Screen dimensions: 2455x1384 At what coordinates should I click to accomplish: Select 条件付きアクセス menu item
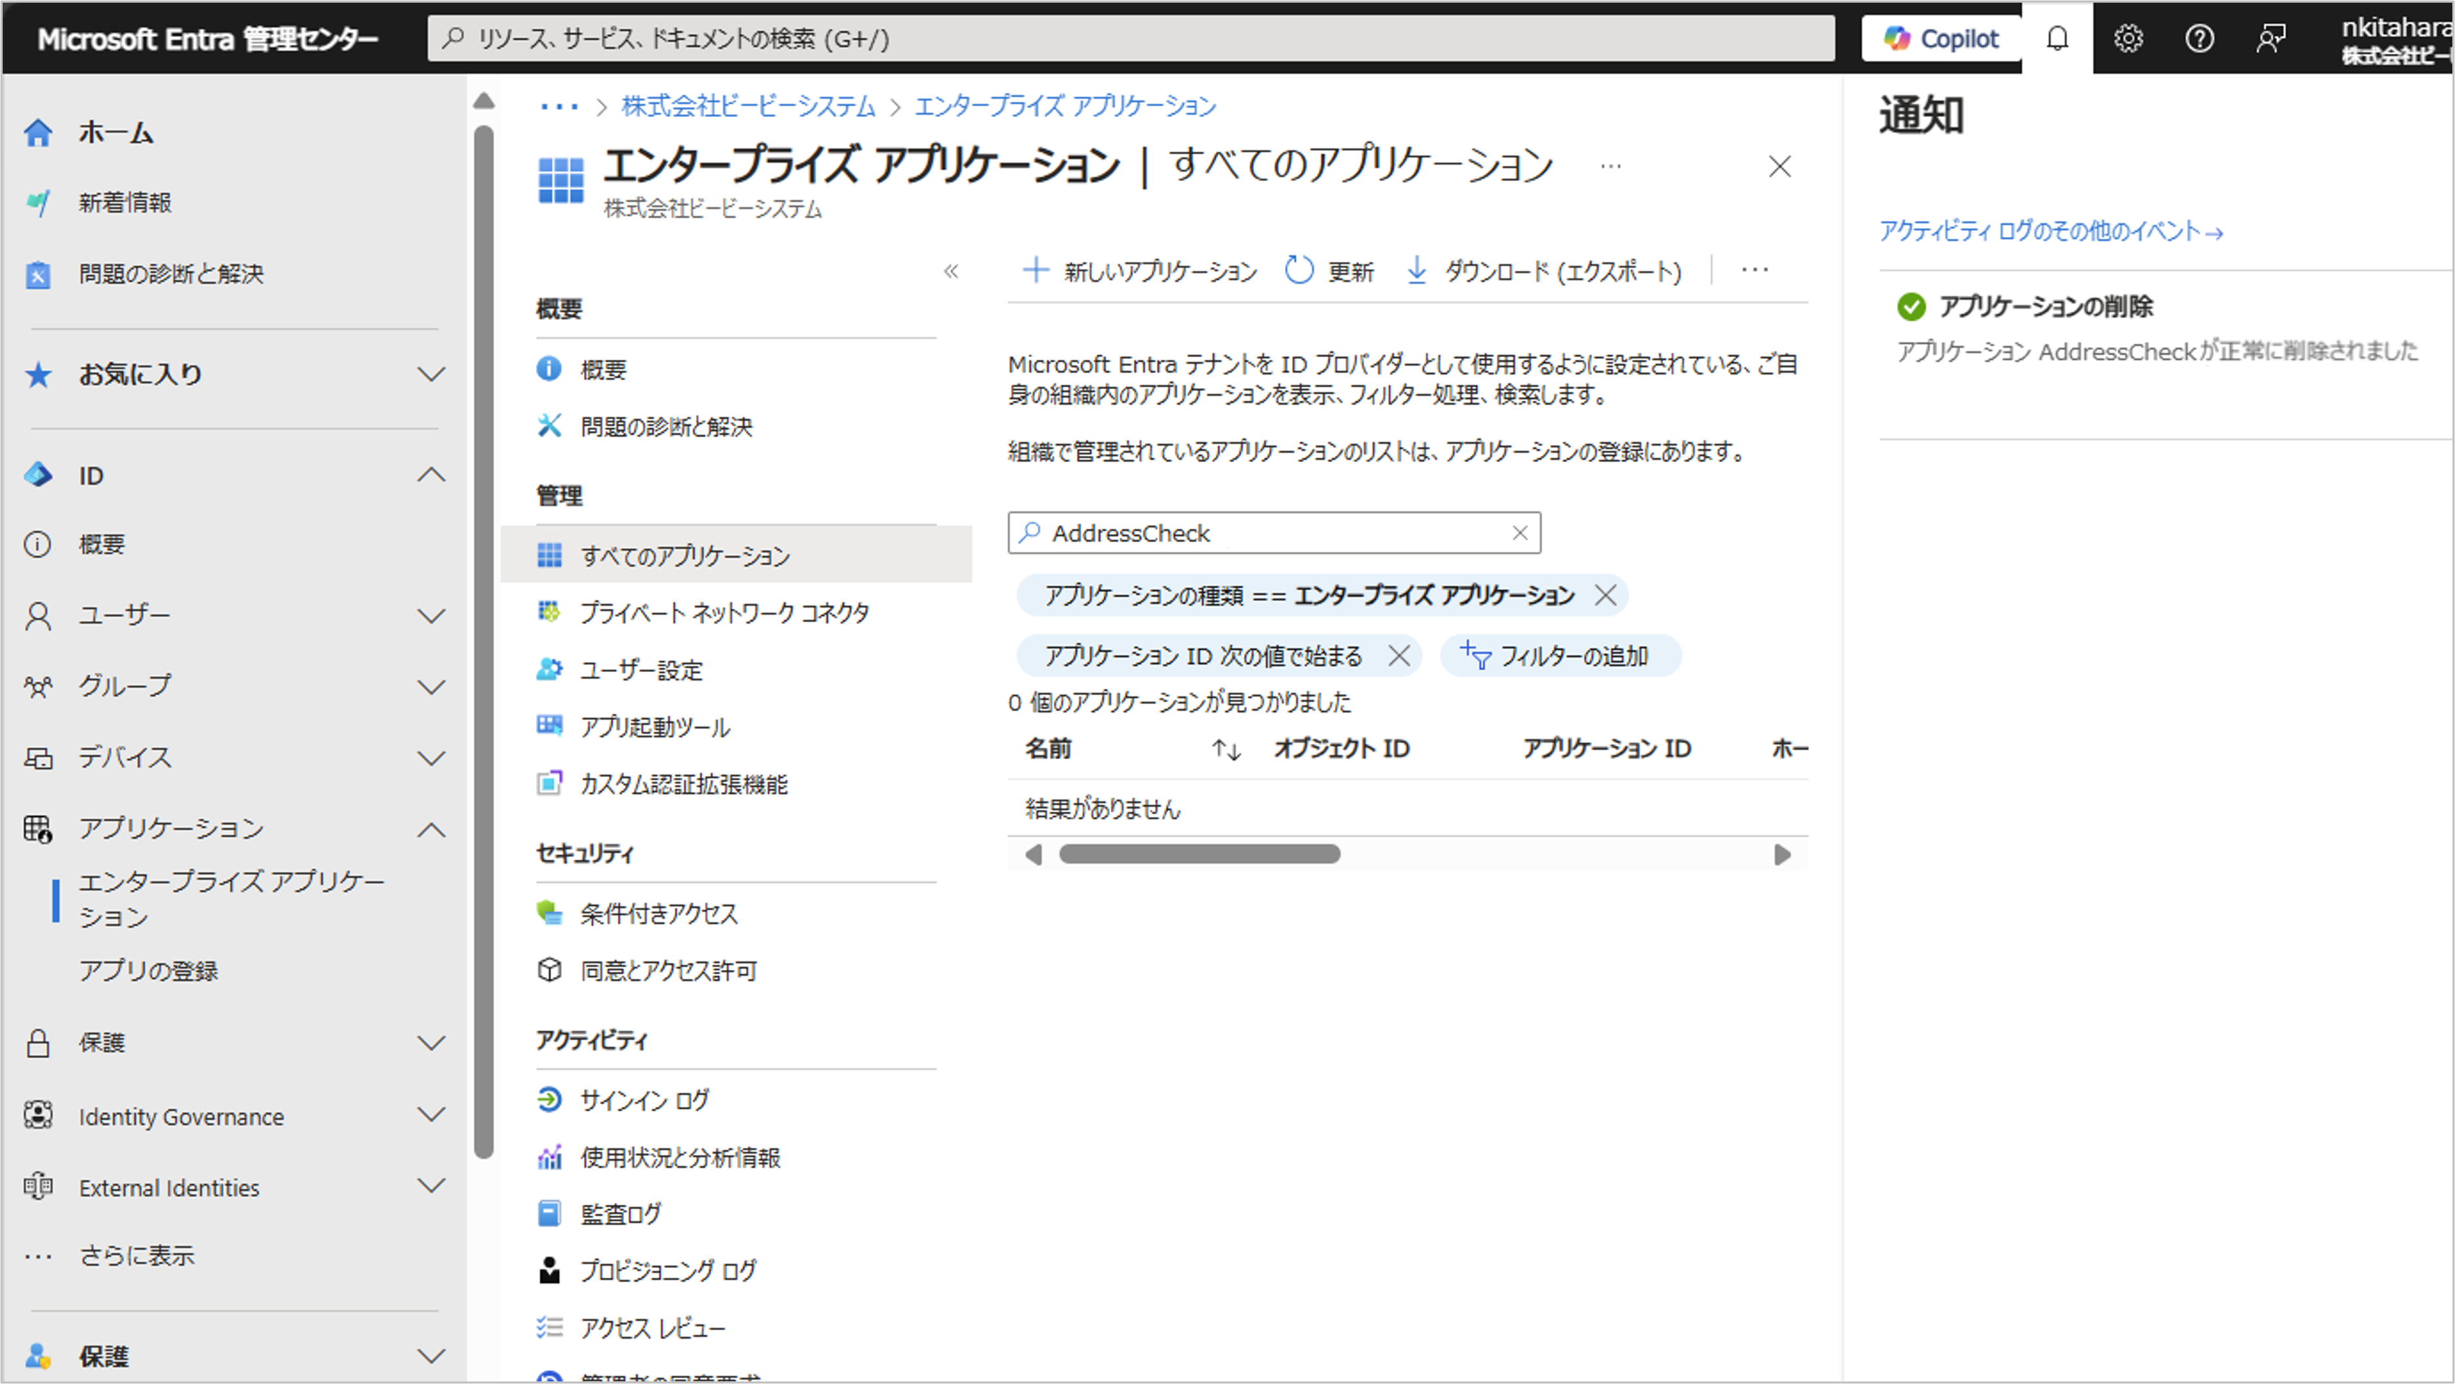coord(659,913)
